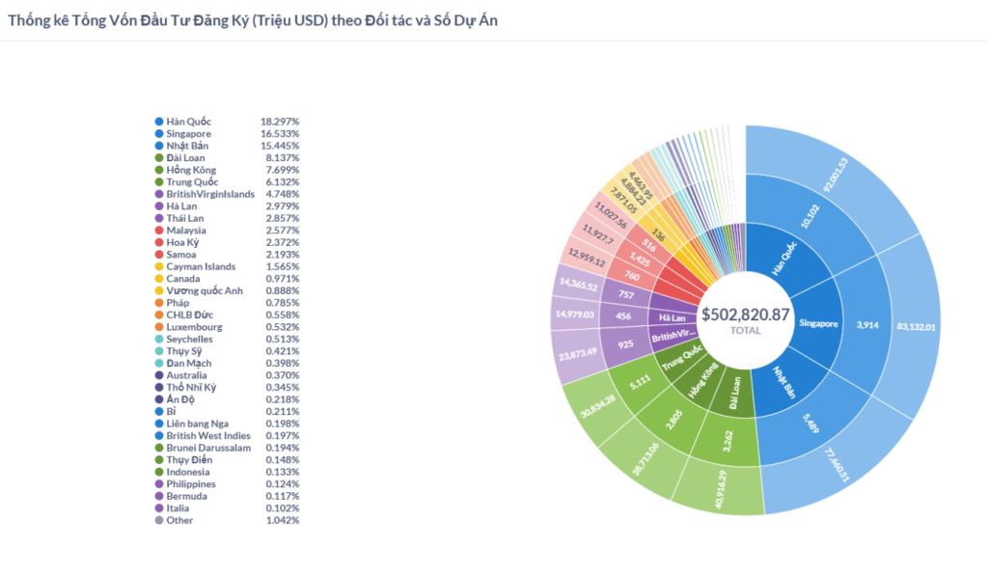Click the Singapore inner chart segment
The image size is (988, 577).
tap(817, 323)
